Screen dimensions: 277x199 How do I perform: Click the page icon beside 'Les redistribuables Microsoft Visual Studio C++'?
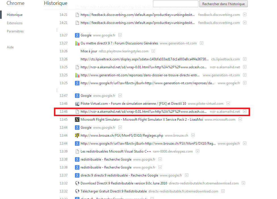point(77,151)
